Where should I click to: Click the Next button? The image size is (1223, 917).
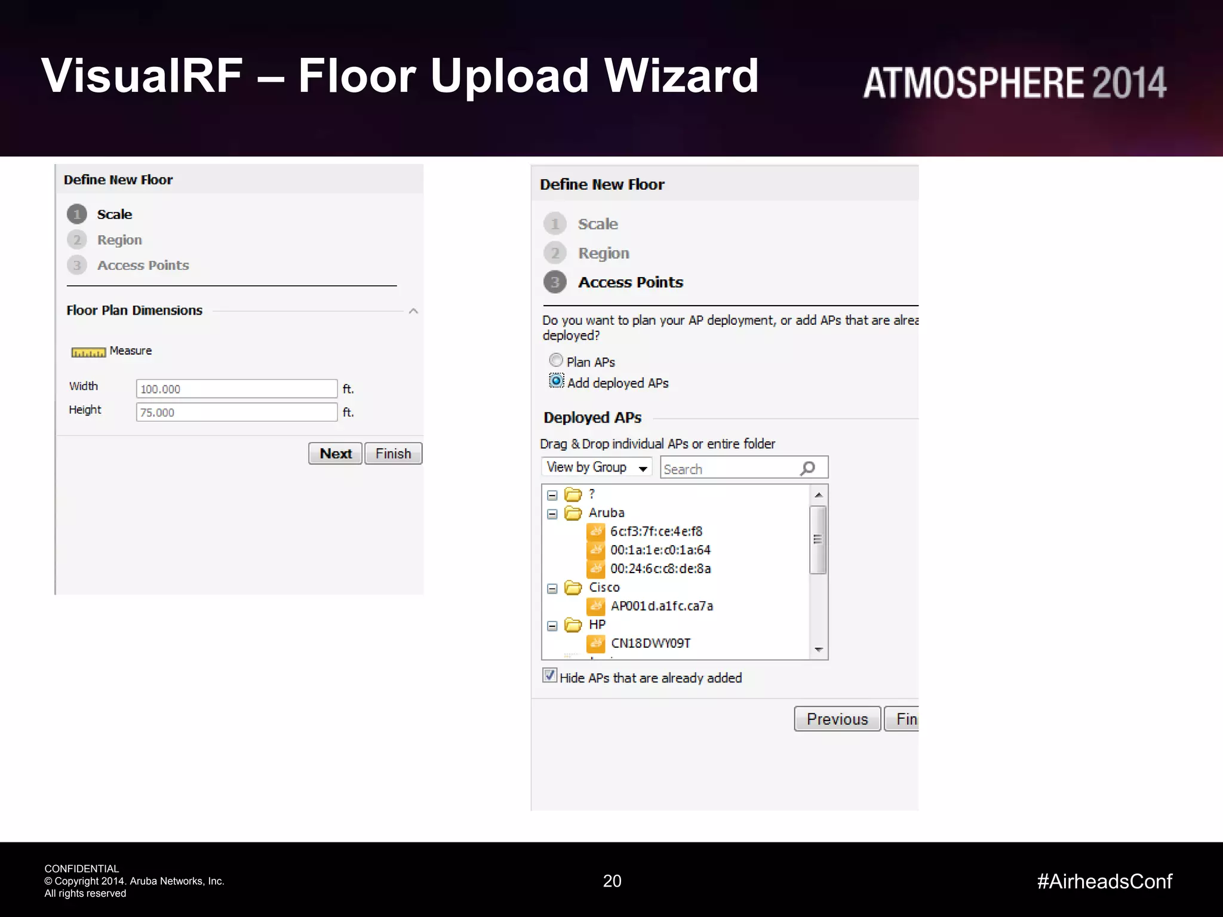(x=336, y=453)
